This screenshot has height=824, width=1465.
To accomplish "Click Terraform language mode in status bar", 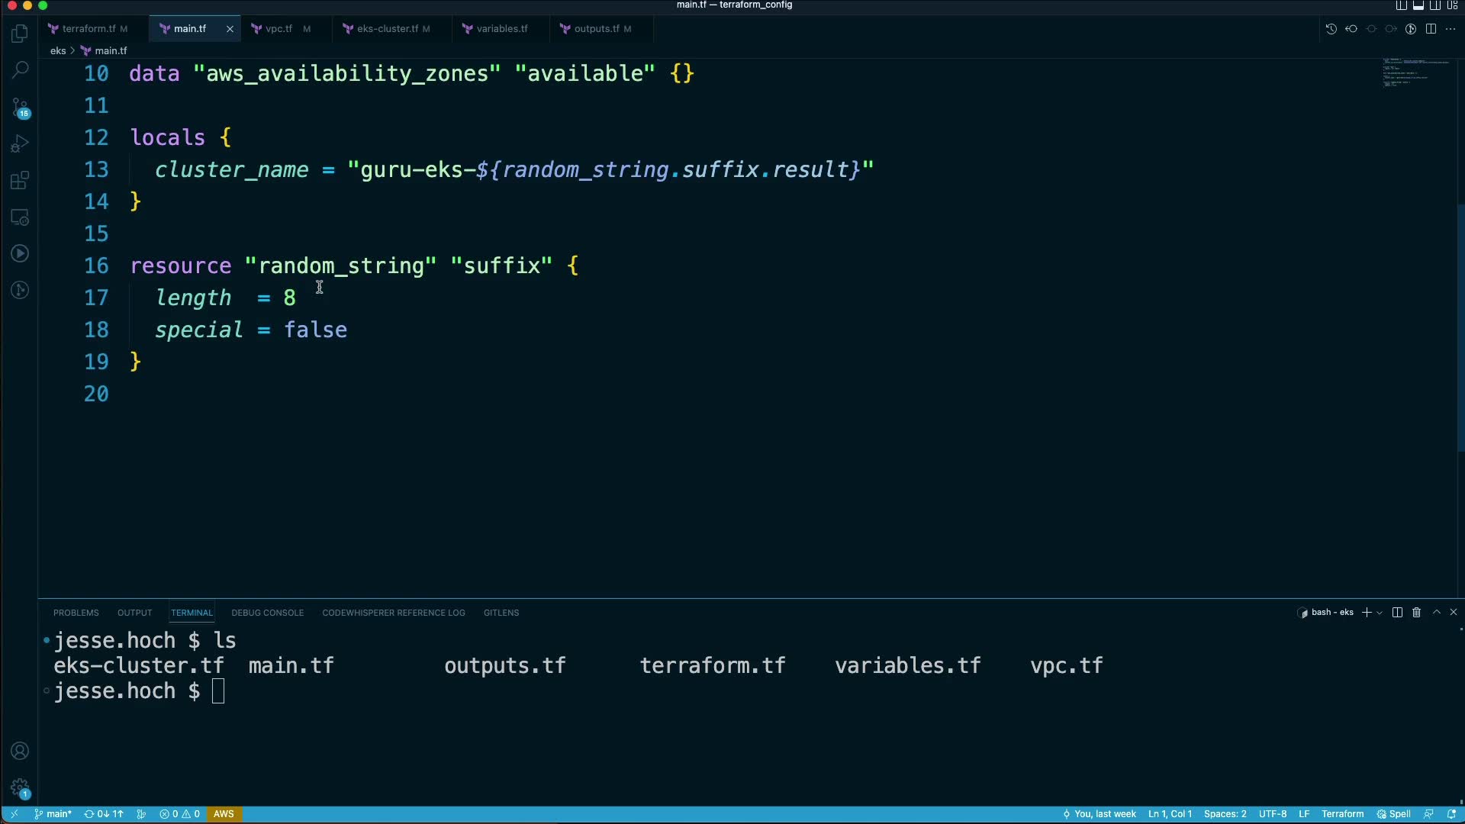I will [1342, 814].
